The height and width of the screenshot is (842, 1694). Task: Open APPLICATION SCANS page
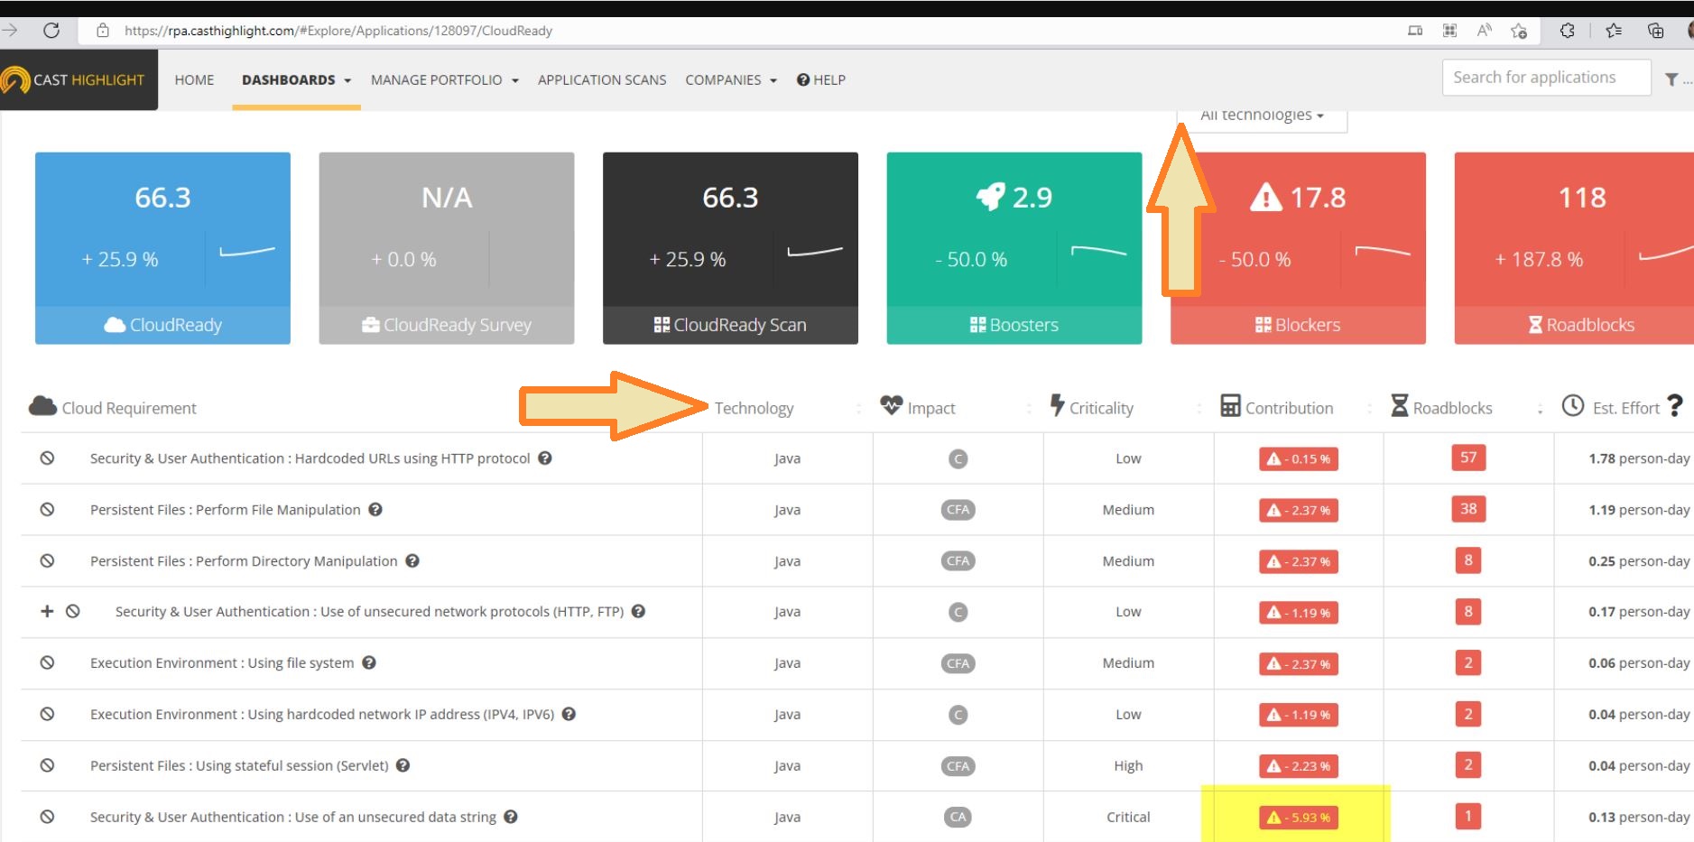click(x=602, y=80)
